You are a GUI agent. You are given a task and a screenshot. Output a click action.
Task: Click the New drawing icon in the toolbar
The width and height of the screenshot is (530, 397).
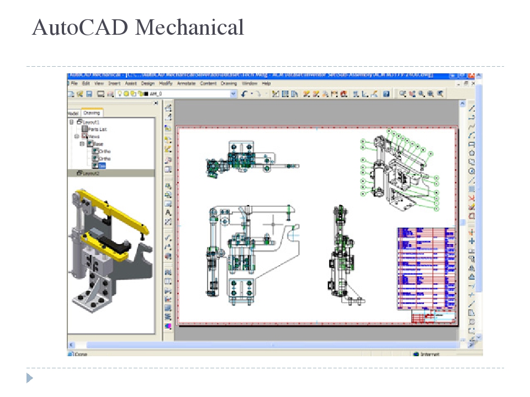(x=71, y=94)
